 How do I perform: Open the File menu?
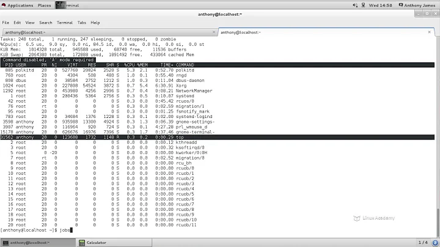(5, 23)
